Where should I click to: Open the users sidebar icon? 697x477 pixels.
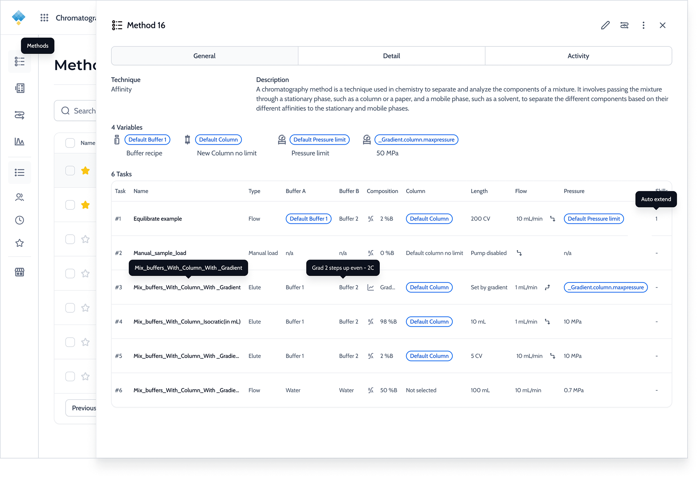20,197
